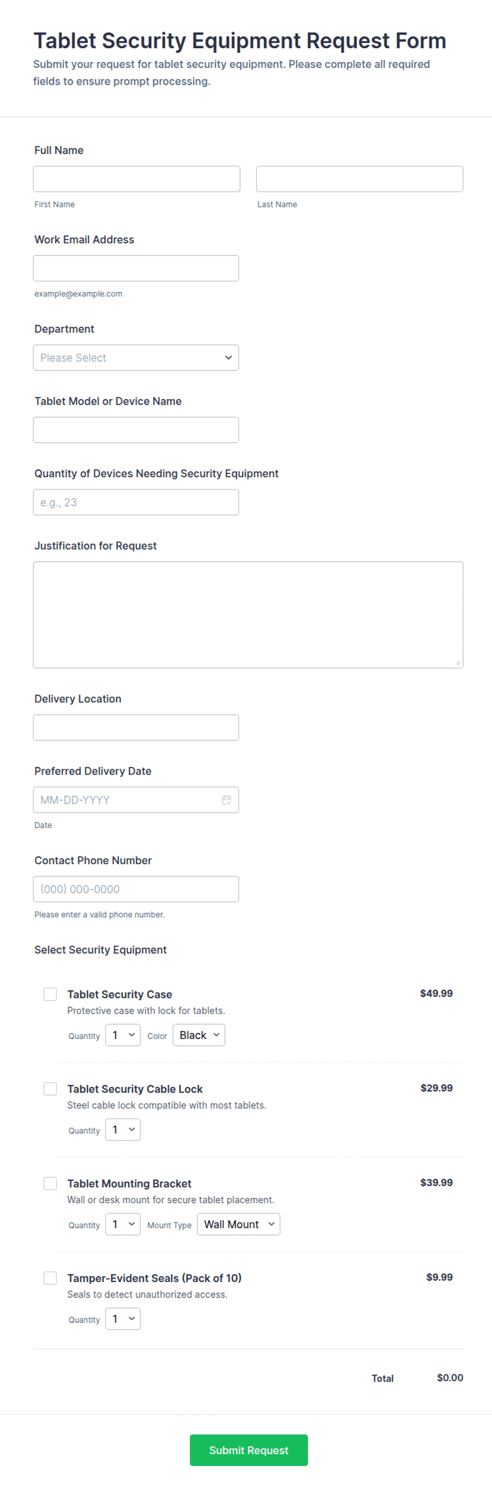Screen dimensions: 492x1492
Task: Open Cable Lock Quantity dropdown
Action: pos(123,1129)
